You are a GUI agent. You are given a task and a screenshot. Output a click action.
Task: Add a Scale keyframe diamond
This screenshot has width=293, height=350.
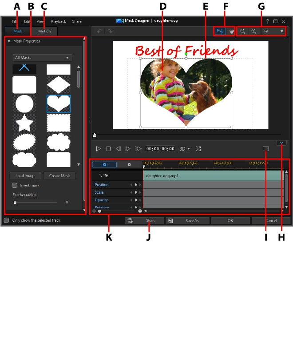click(136, 192)
